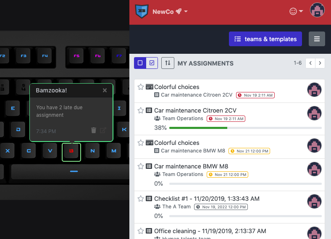Star the Car maintenance BMW M8 checklist

point(141,166)
